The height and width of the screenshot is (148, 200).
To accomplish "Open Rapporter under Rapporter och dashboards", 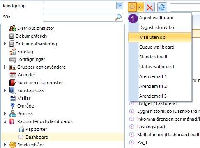I will tap(36, 129).
